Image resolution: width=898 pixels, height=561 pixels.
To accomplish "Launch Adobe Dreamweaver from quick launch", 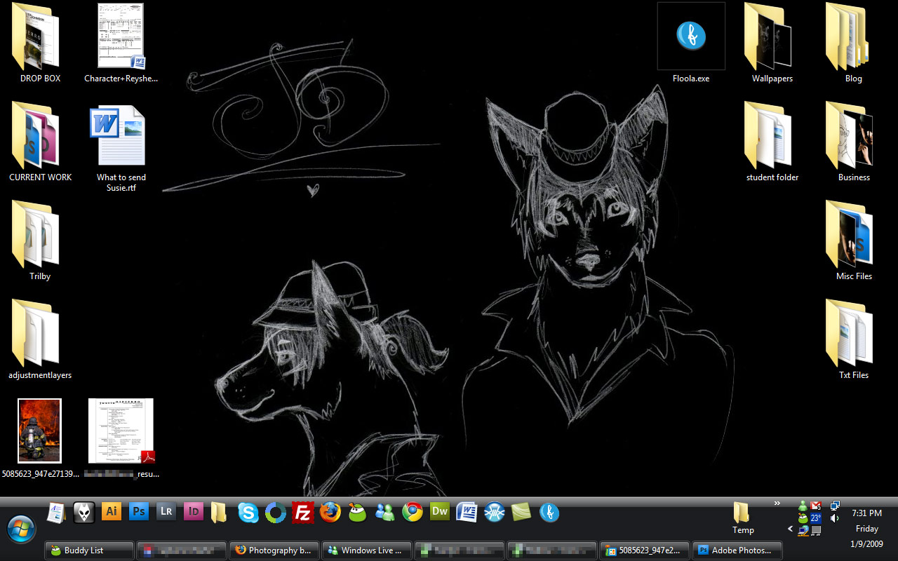I will pos(439,511).
